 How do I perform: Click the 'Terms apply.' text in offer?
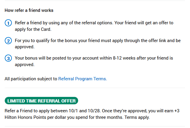137,117
